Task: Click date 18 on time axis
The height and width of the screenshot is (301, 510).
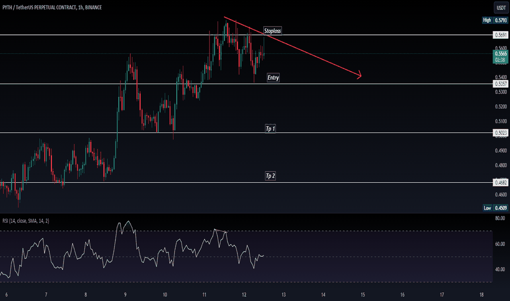Action: [482, 295]
